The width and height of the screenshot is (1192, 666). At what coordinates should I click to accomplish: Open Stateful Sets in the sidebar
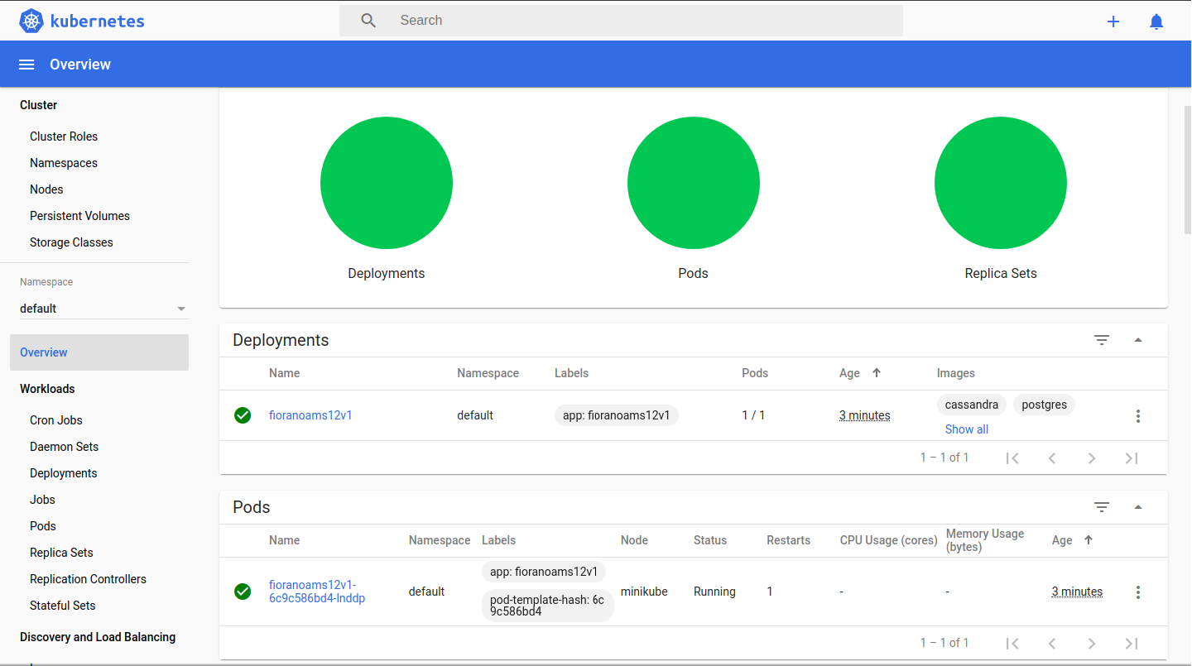tap(63, 606)
